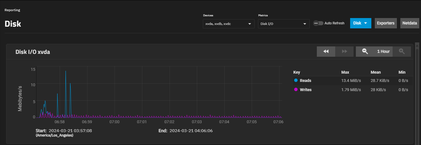
Task: Click the Disk I/O xvda chart title
Action: click(x=33, y=52)
